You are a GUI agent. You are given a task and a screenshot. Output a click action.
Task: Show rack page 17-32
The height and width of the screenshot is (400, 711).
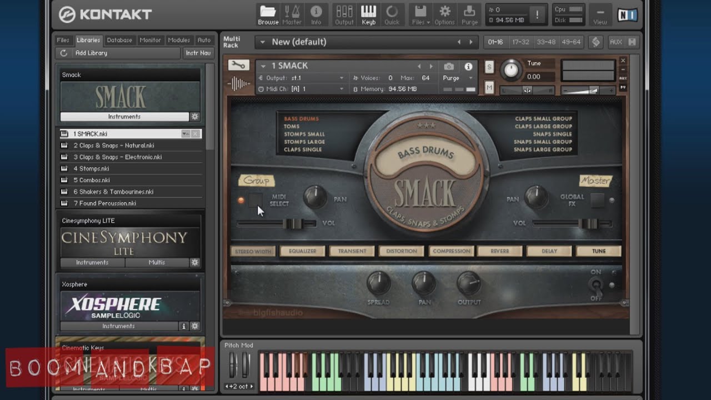520,42
